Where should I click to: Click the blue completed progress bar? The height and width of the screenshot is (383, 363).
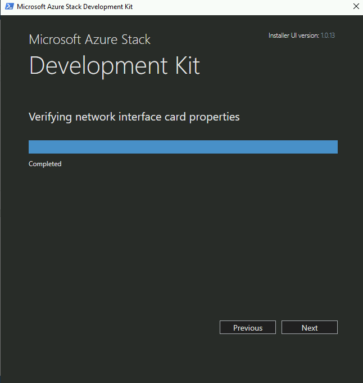(x=183, y=147)
